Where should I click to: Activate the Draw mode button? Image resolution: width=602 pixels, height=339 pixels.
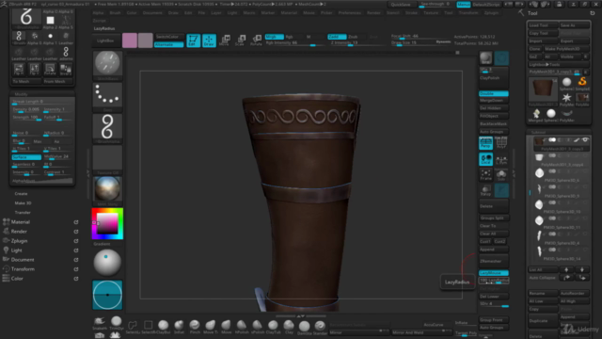(209, 40)
